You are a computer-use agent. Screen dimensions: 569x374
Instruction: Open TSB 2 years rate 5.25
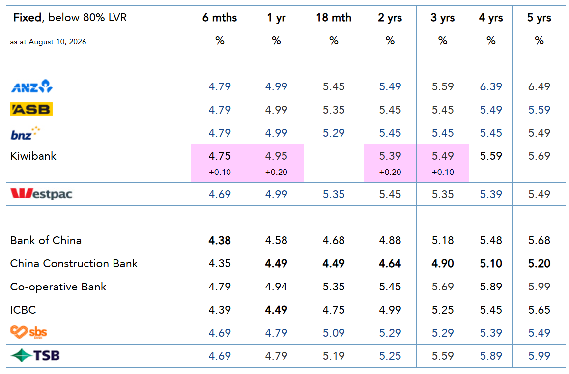pos(390,356)
